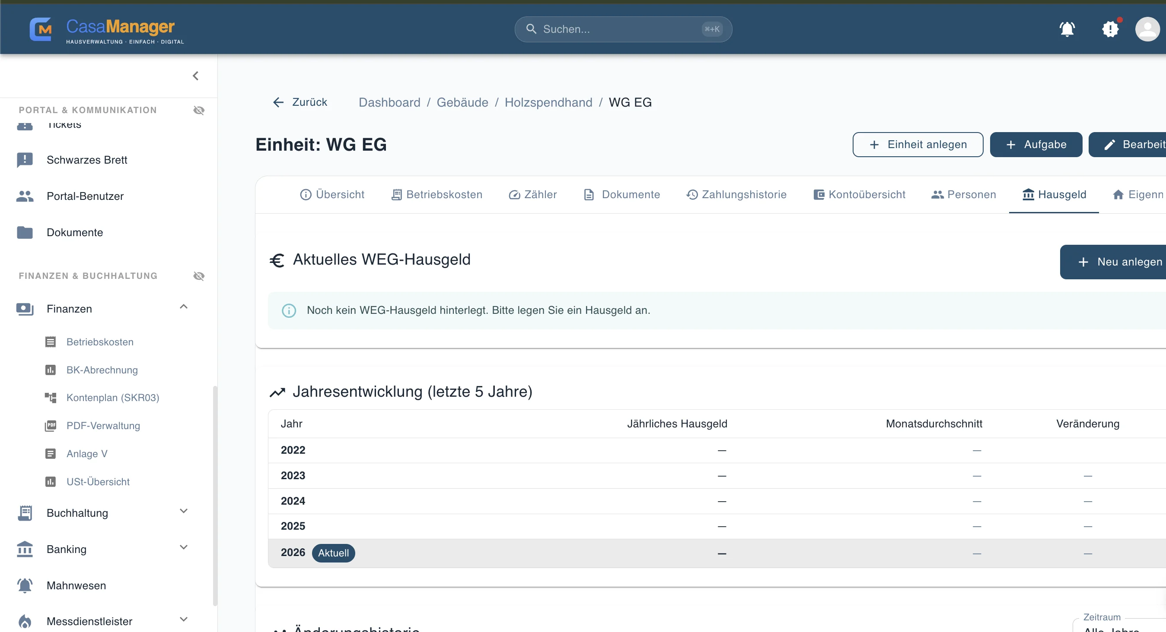Click the USt-Übersicht chart icon
The image size is (1166, 632).
(50, 482)
